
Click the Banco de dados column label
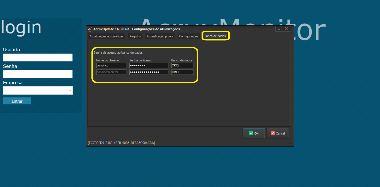point(182,60)
